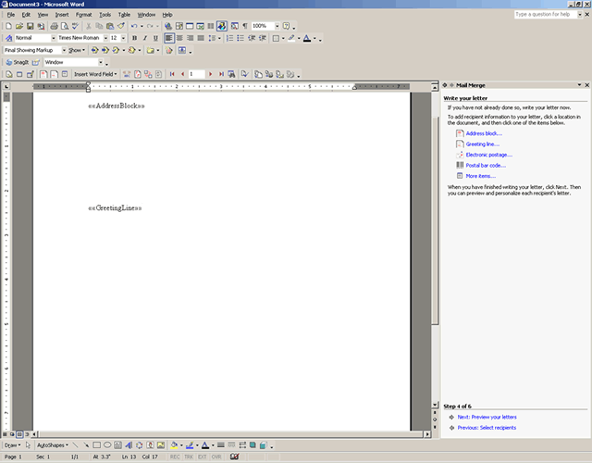Undo the last action
This screenshot has width=592, height=463.
point(134,26)
